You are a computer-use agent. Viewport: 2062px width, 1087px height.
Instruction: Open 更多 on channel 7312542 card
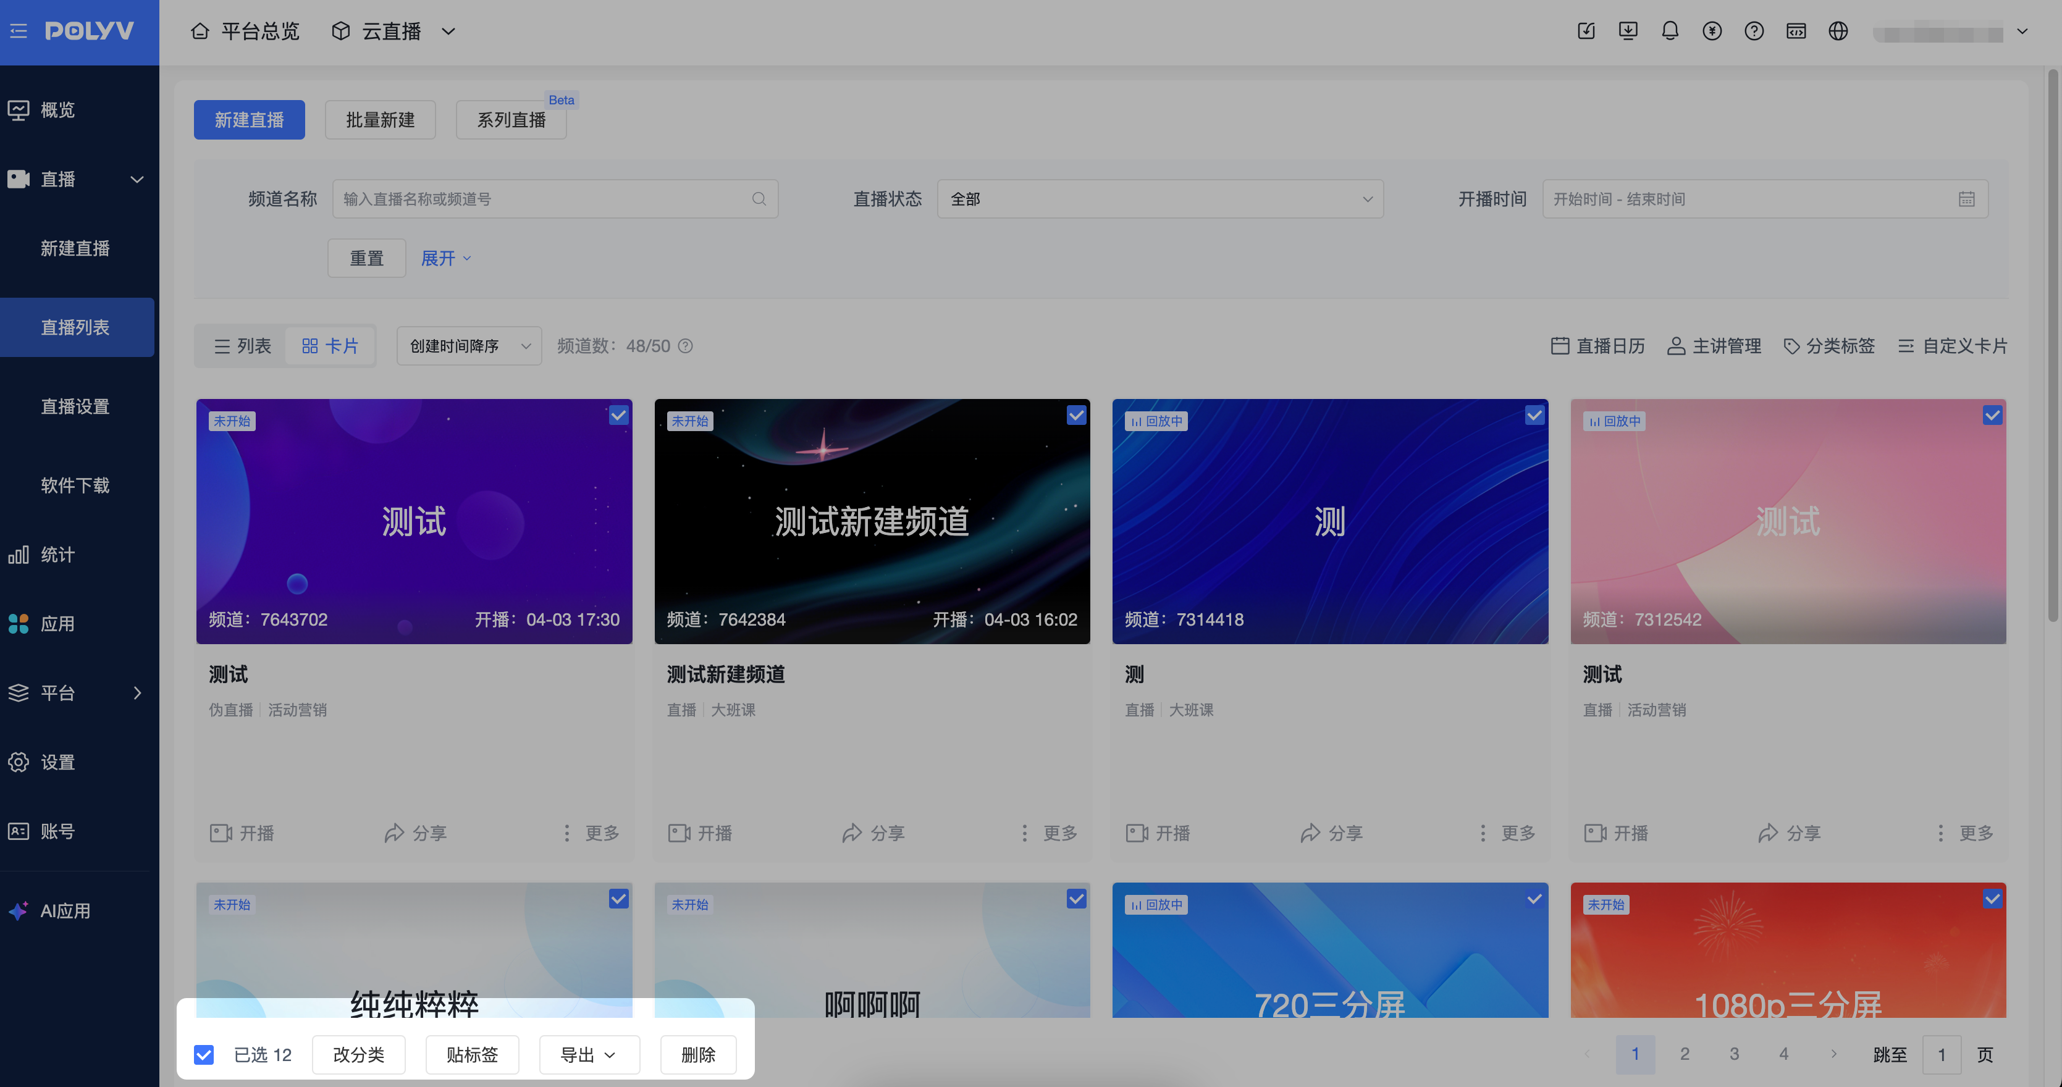[x=1964, y=833]
